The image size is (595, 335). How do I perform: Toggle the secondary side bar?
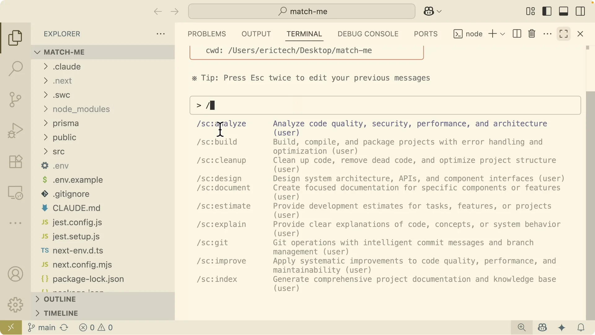[580, 11]
